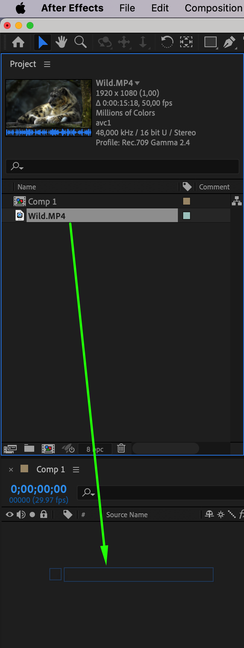
Task: Select the Rectangle shape tool
Action: [211, 42]
